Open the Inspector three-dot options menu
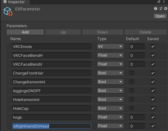Screen dimensions: 168x131 point(164,2)
